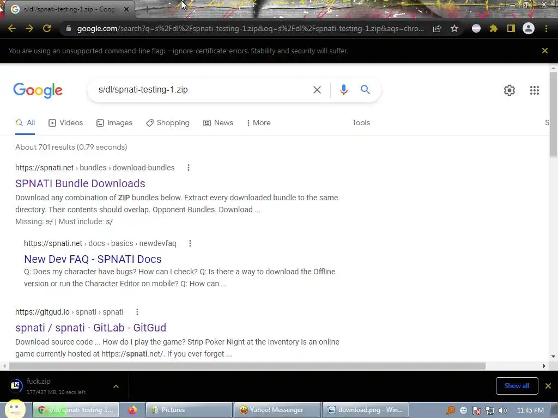Open options for spnati.net bundles result
Screen dimensions: 558x418
[x=188, y=168]
